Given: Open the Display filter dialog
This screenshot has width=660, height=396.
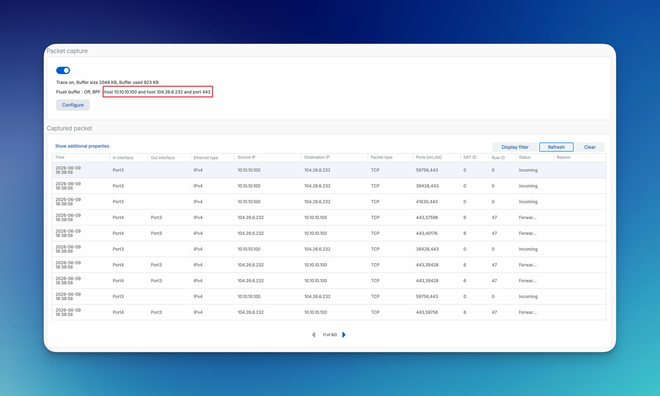Looking at the screenshot, I should (515, 147).
